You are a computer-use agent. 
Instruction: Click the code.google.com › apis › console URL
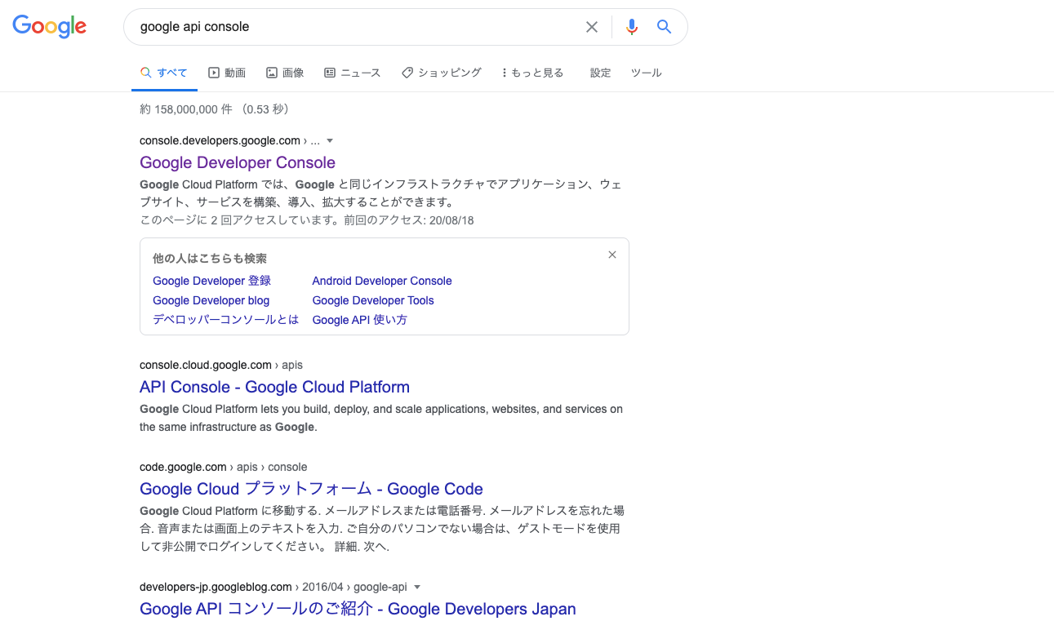pyautogui.click(x=224, y=467)
